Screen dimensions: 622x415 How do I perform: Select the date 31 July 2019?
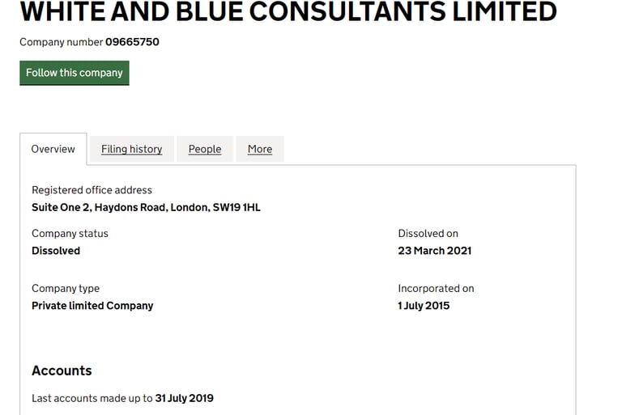(x=185, y=398)
